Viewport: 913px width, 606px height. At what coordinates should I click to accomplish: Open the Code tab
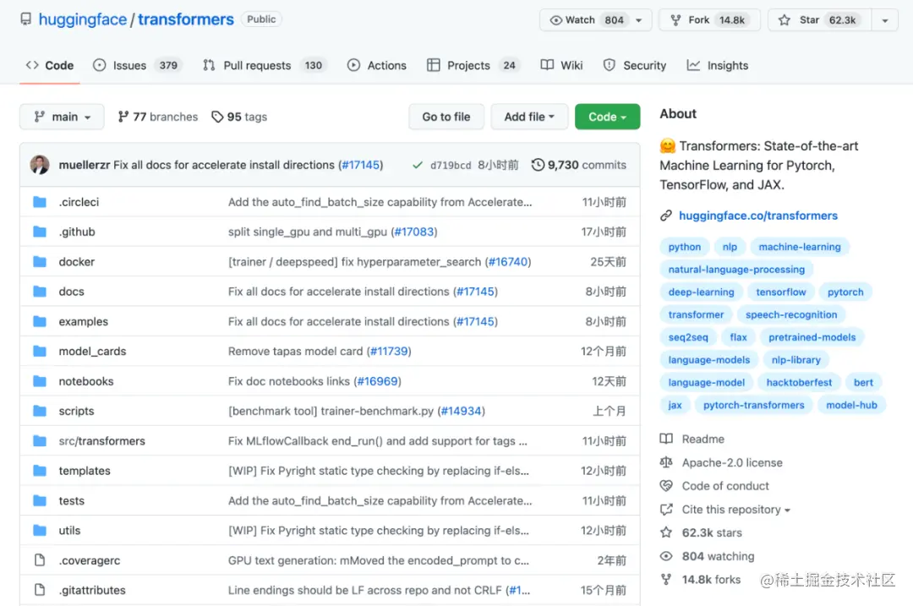click(x=50, y=66)
